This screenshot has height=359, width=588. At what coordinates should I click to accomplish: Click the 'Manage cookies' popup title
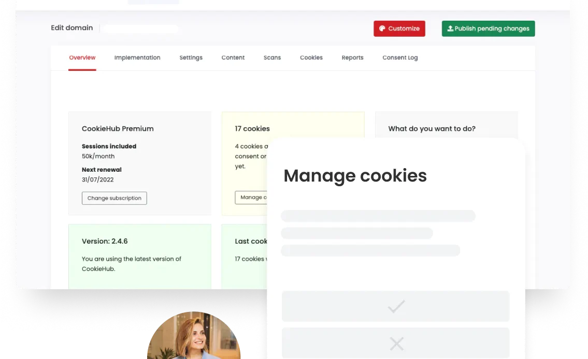[x=355, y=175]
